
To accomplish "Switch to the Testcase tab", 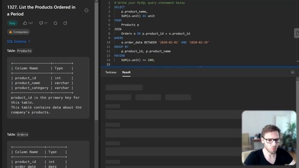I will (111, 72).
